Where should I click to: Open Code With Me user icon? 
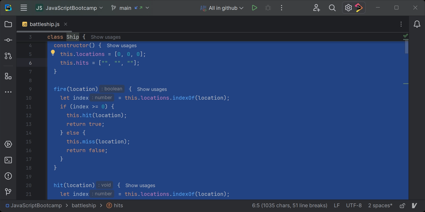point(316,8)
